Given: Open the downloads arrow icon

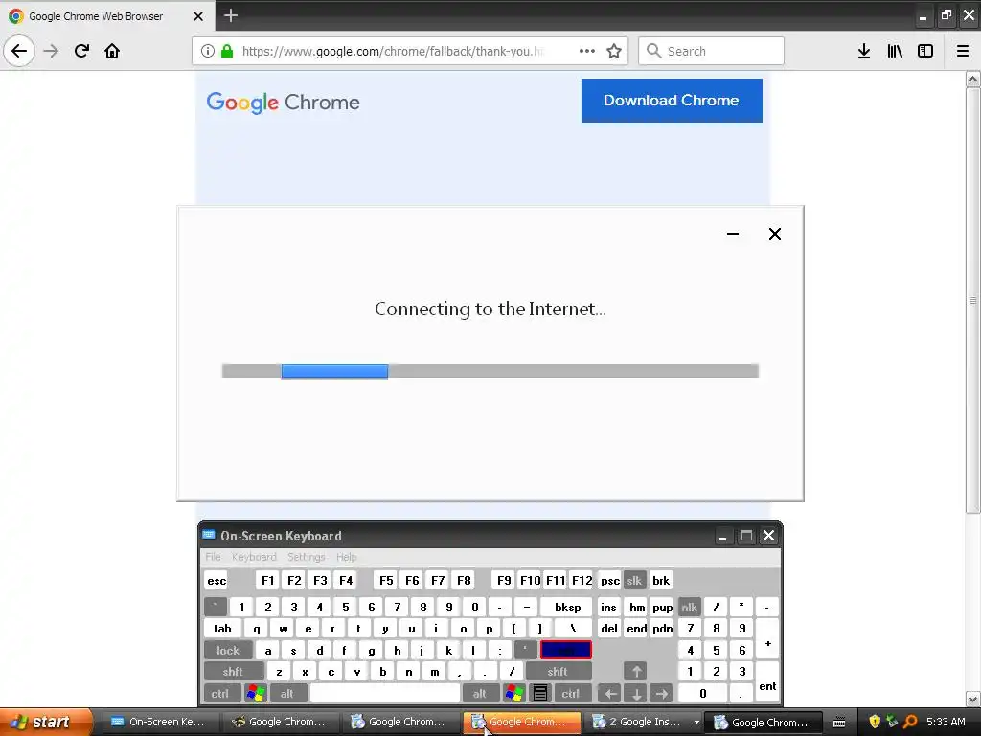Looking at the screenshot, I should click(x=864, y=51).
